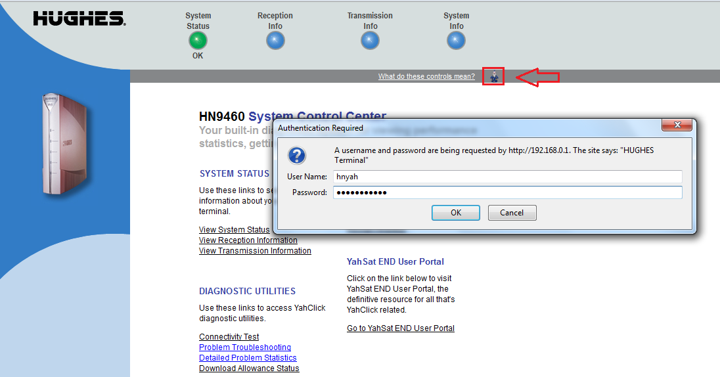
Task: Open Download Allowance Status link
Action: (x=249, y=368)
